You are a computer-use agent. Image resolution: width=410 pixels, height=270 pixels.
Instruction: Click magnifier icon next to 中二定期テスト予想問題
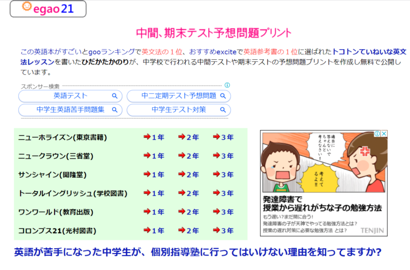tap(223, 96)
